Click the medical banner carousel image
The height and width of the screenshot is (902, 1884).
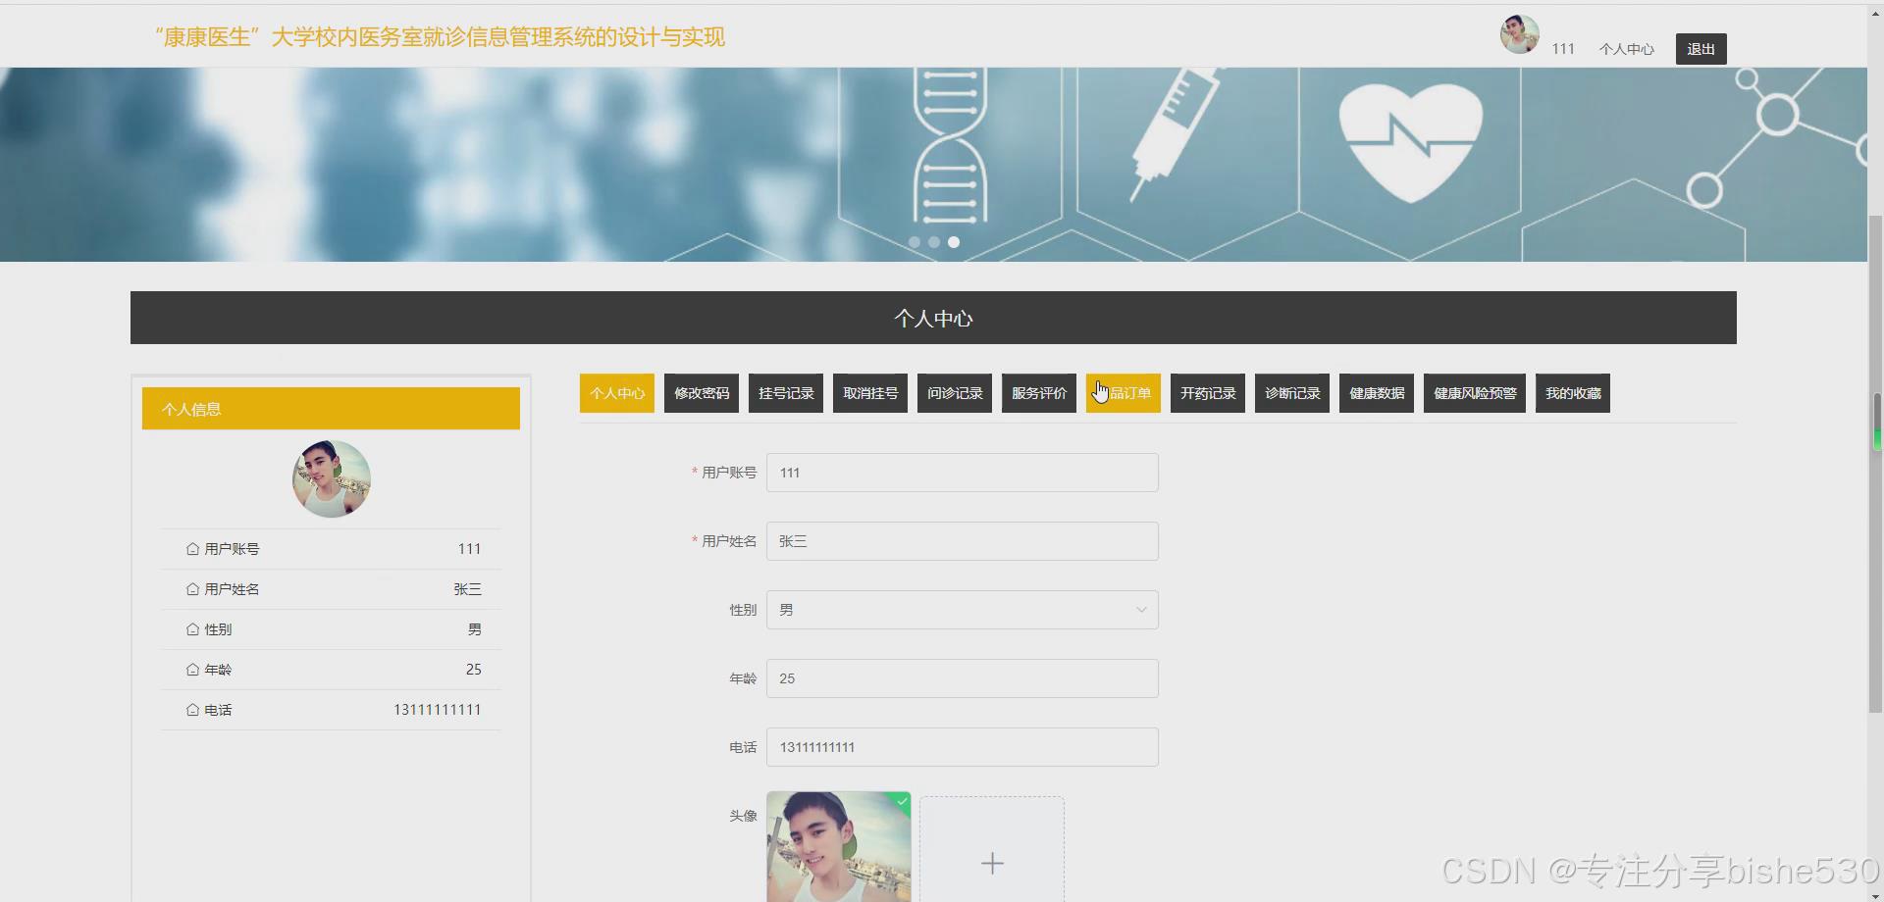[933, 165]
